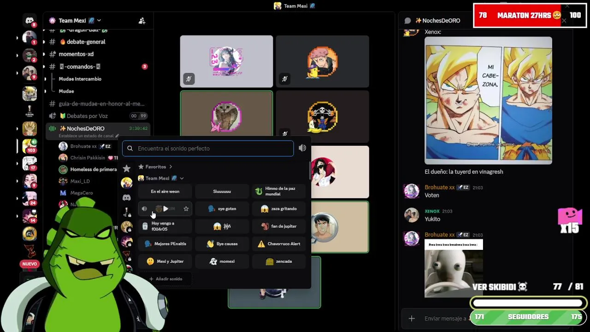This screenshot has width=590, height=332.
Task: Play the oye goten sound
Action: [222, 209]
